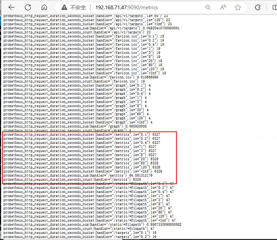
Task: Select the /metrics le="20" bucket line
Action: point(81,159)
